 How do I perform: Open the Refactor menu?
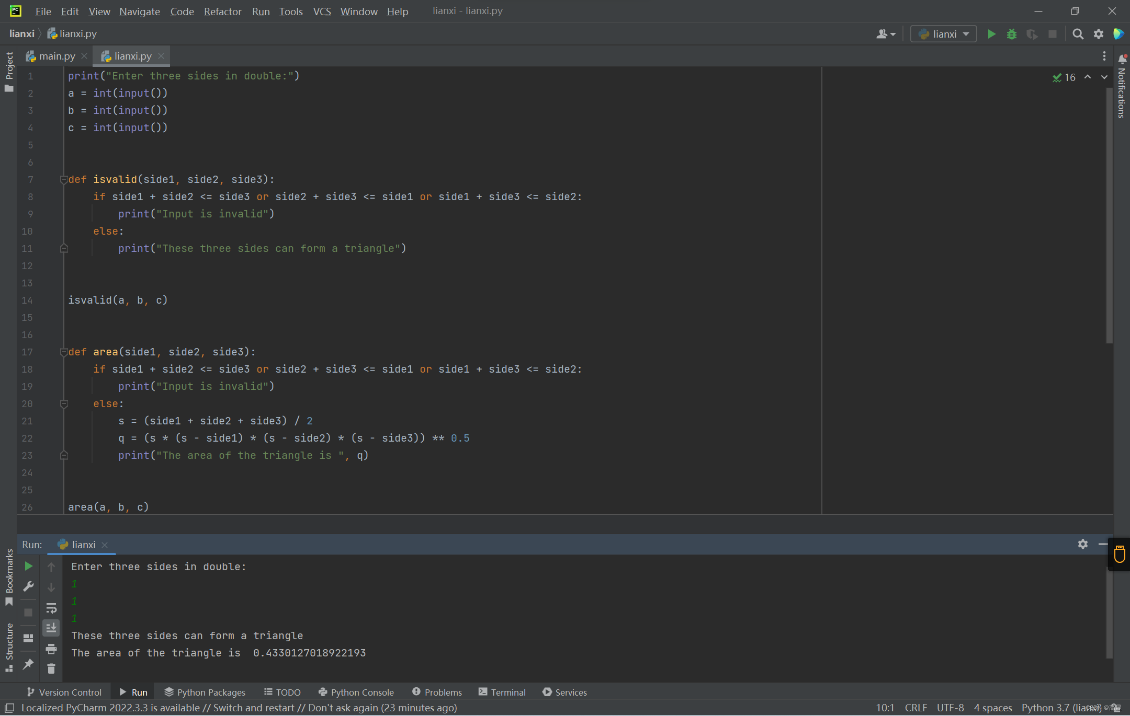point(222,11)
